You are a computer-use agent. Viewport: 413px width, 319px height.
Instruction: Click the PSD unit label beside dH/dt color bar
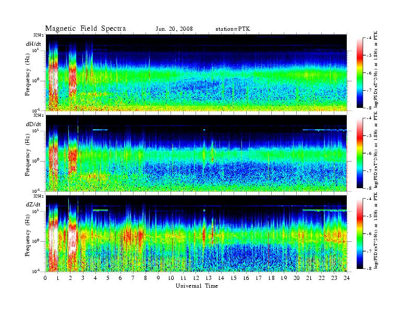[376, 69]
